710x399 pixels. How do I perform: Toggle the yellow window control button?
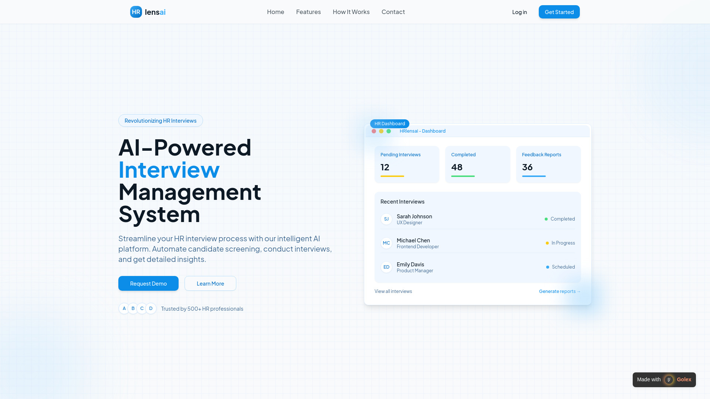point(381,131)
